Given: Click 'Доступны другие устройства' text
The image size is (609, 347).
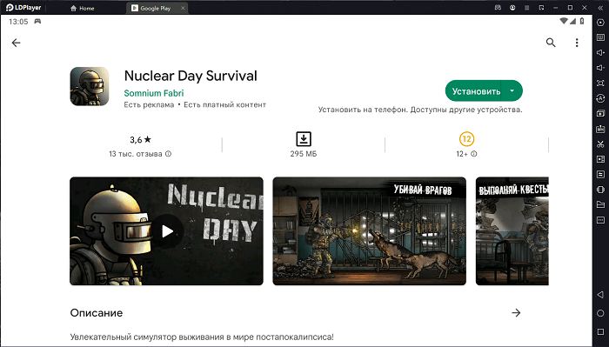Looking at the screenshot, I should [x=466, y=110].
